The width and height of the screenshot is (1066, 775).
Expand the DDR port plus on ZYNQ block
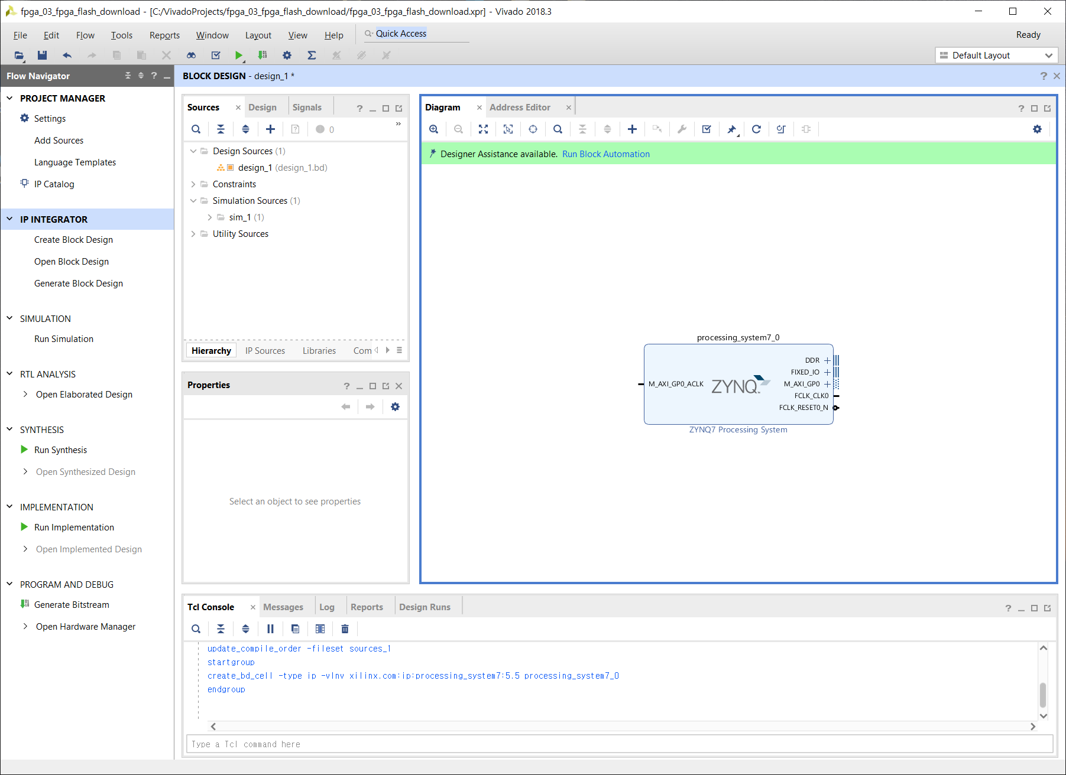(x=827, y=360)
